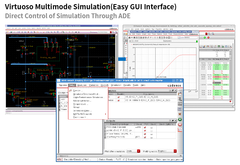The image size is (240, 165).
Task: Open the Simulation menu in front ADE window
Action: pos(116,85)
